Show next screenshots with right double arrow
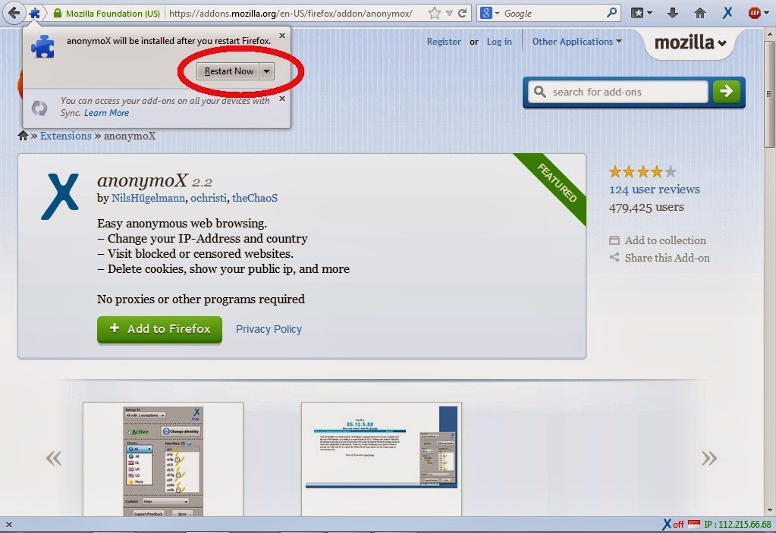 [x=709, y=458]
